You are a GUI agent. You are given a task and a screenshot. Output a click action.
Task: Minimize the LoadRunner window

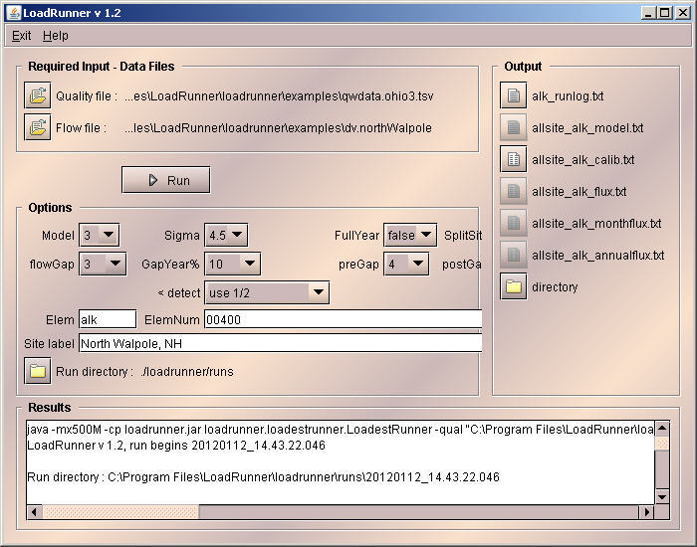pos(648,12)
